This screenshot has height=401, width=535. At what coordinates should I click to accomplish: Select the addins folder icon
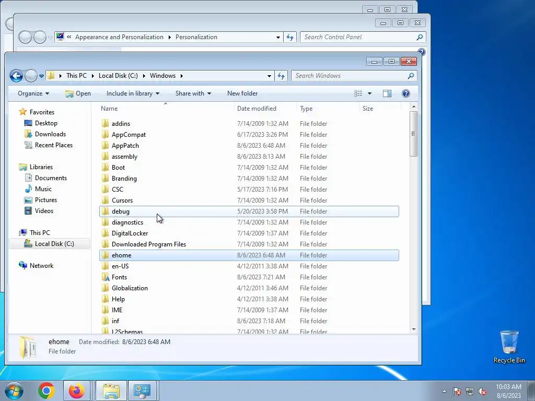105,123
